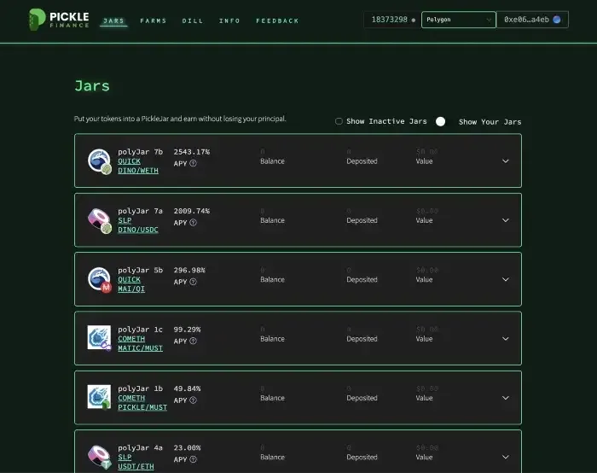Open the QUICK link in polyJar 7b
This screenshot has width=597, height=473.
tap(129, 161)
